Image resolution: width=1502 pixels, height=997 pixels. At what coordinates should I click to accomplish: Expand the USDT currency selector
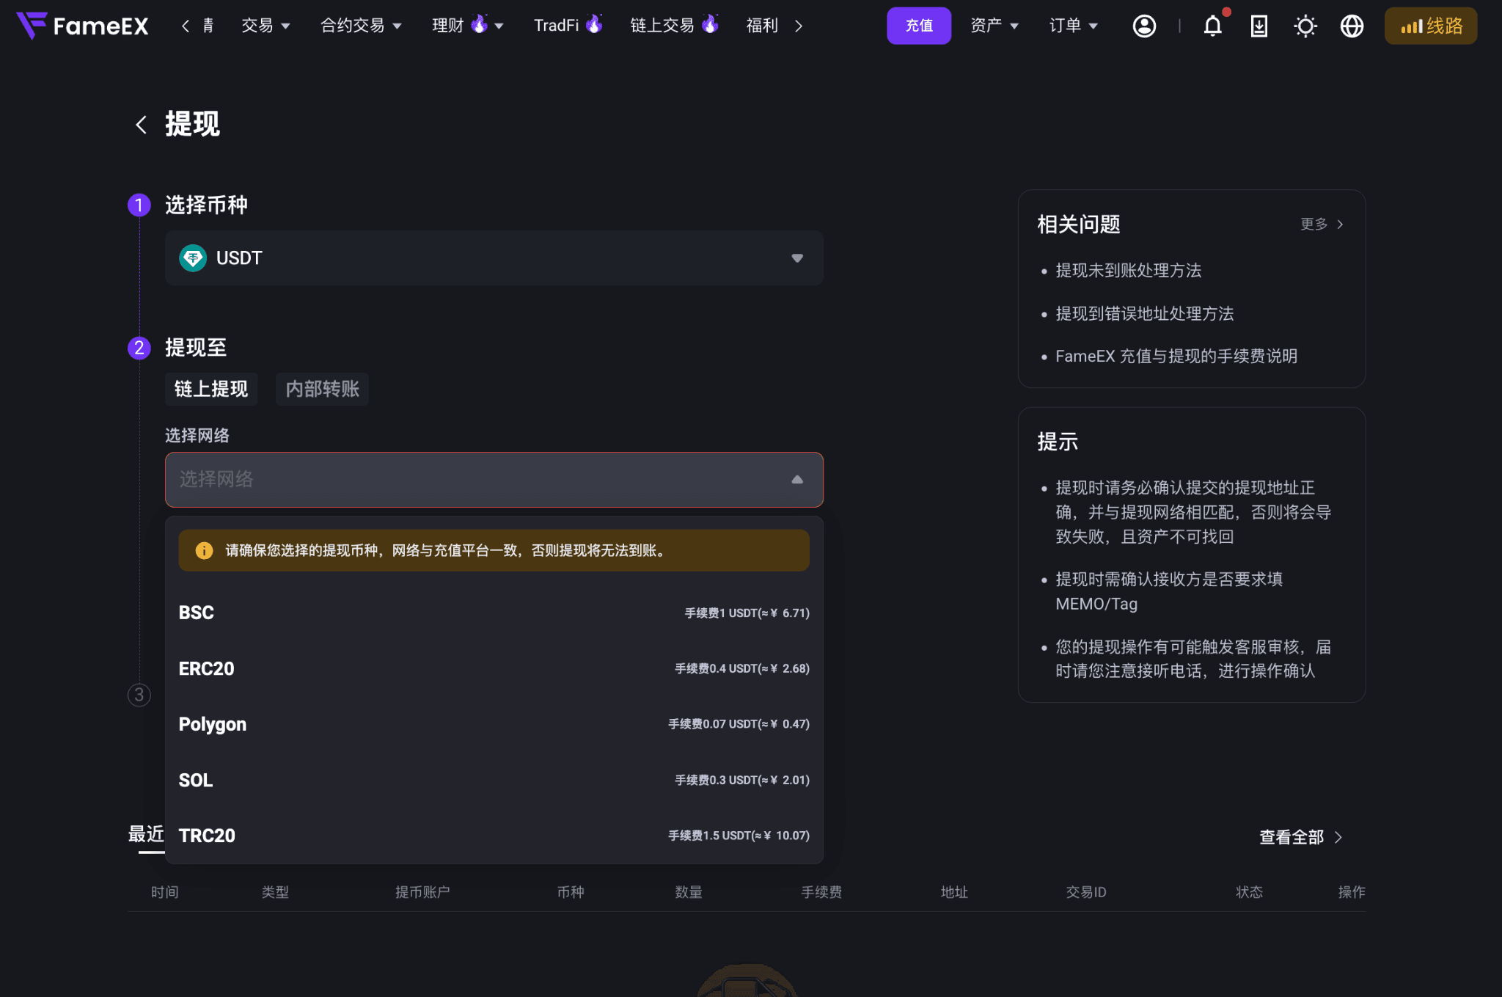pyautogui.click(x=494, y=258)
